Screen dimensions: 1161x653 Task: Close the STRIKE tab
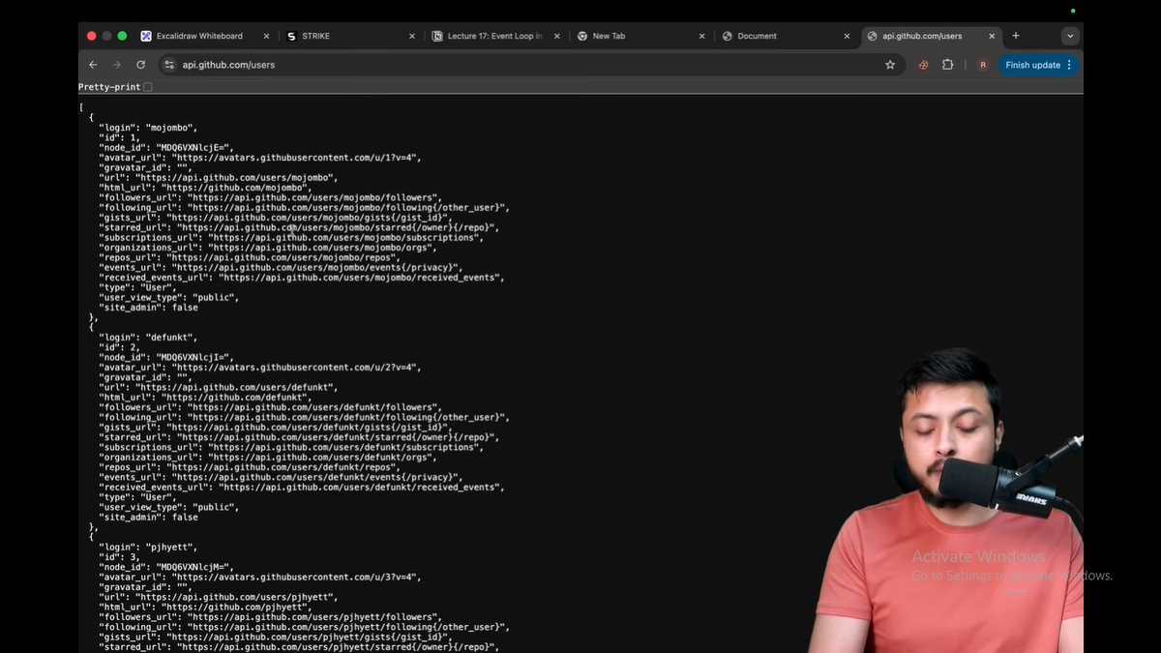(x=412, y=36)
